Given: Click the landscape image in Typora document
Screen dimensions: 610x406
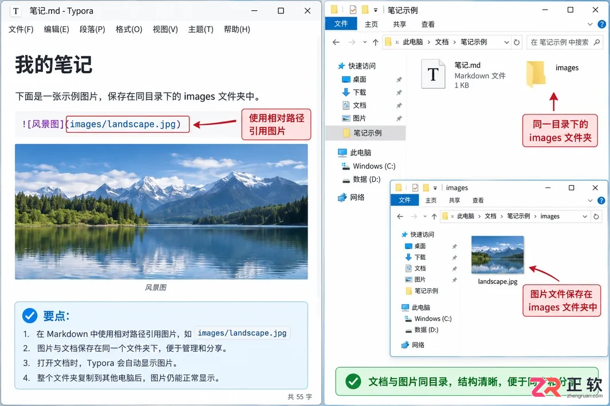Looking at the screenshot, I should (161, 212).
